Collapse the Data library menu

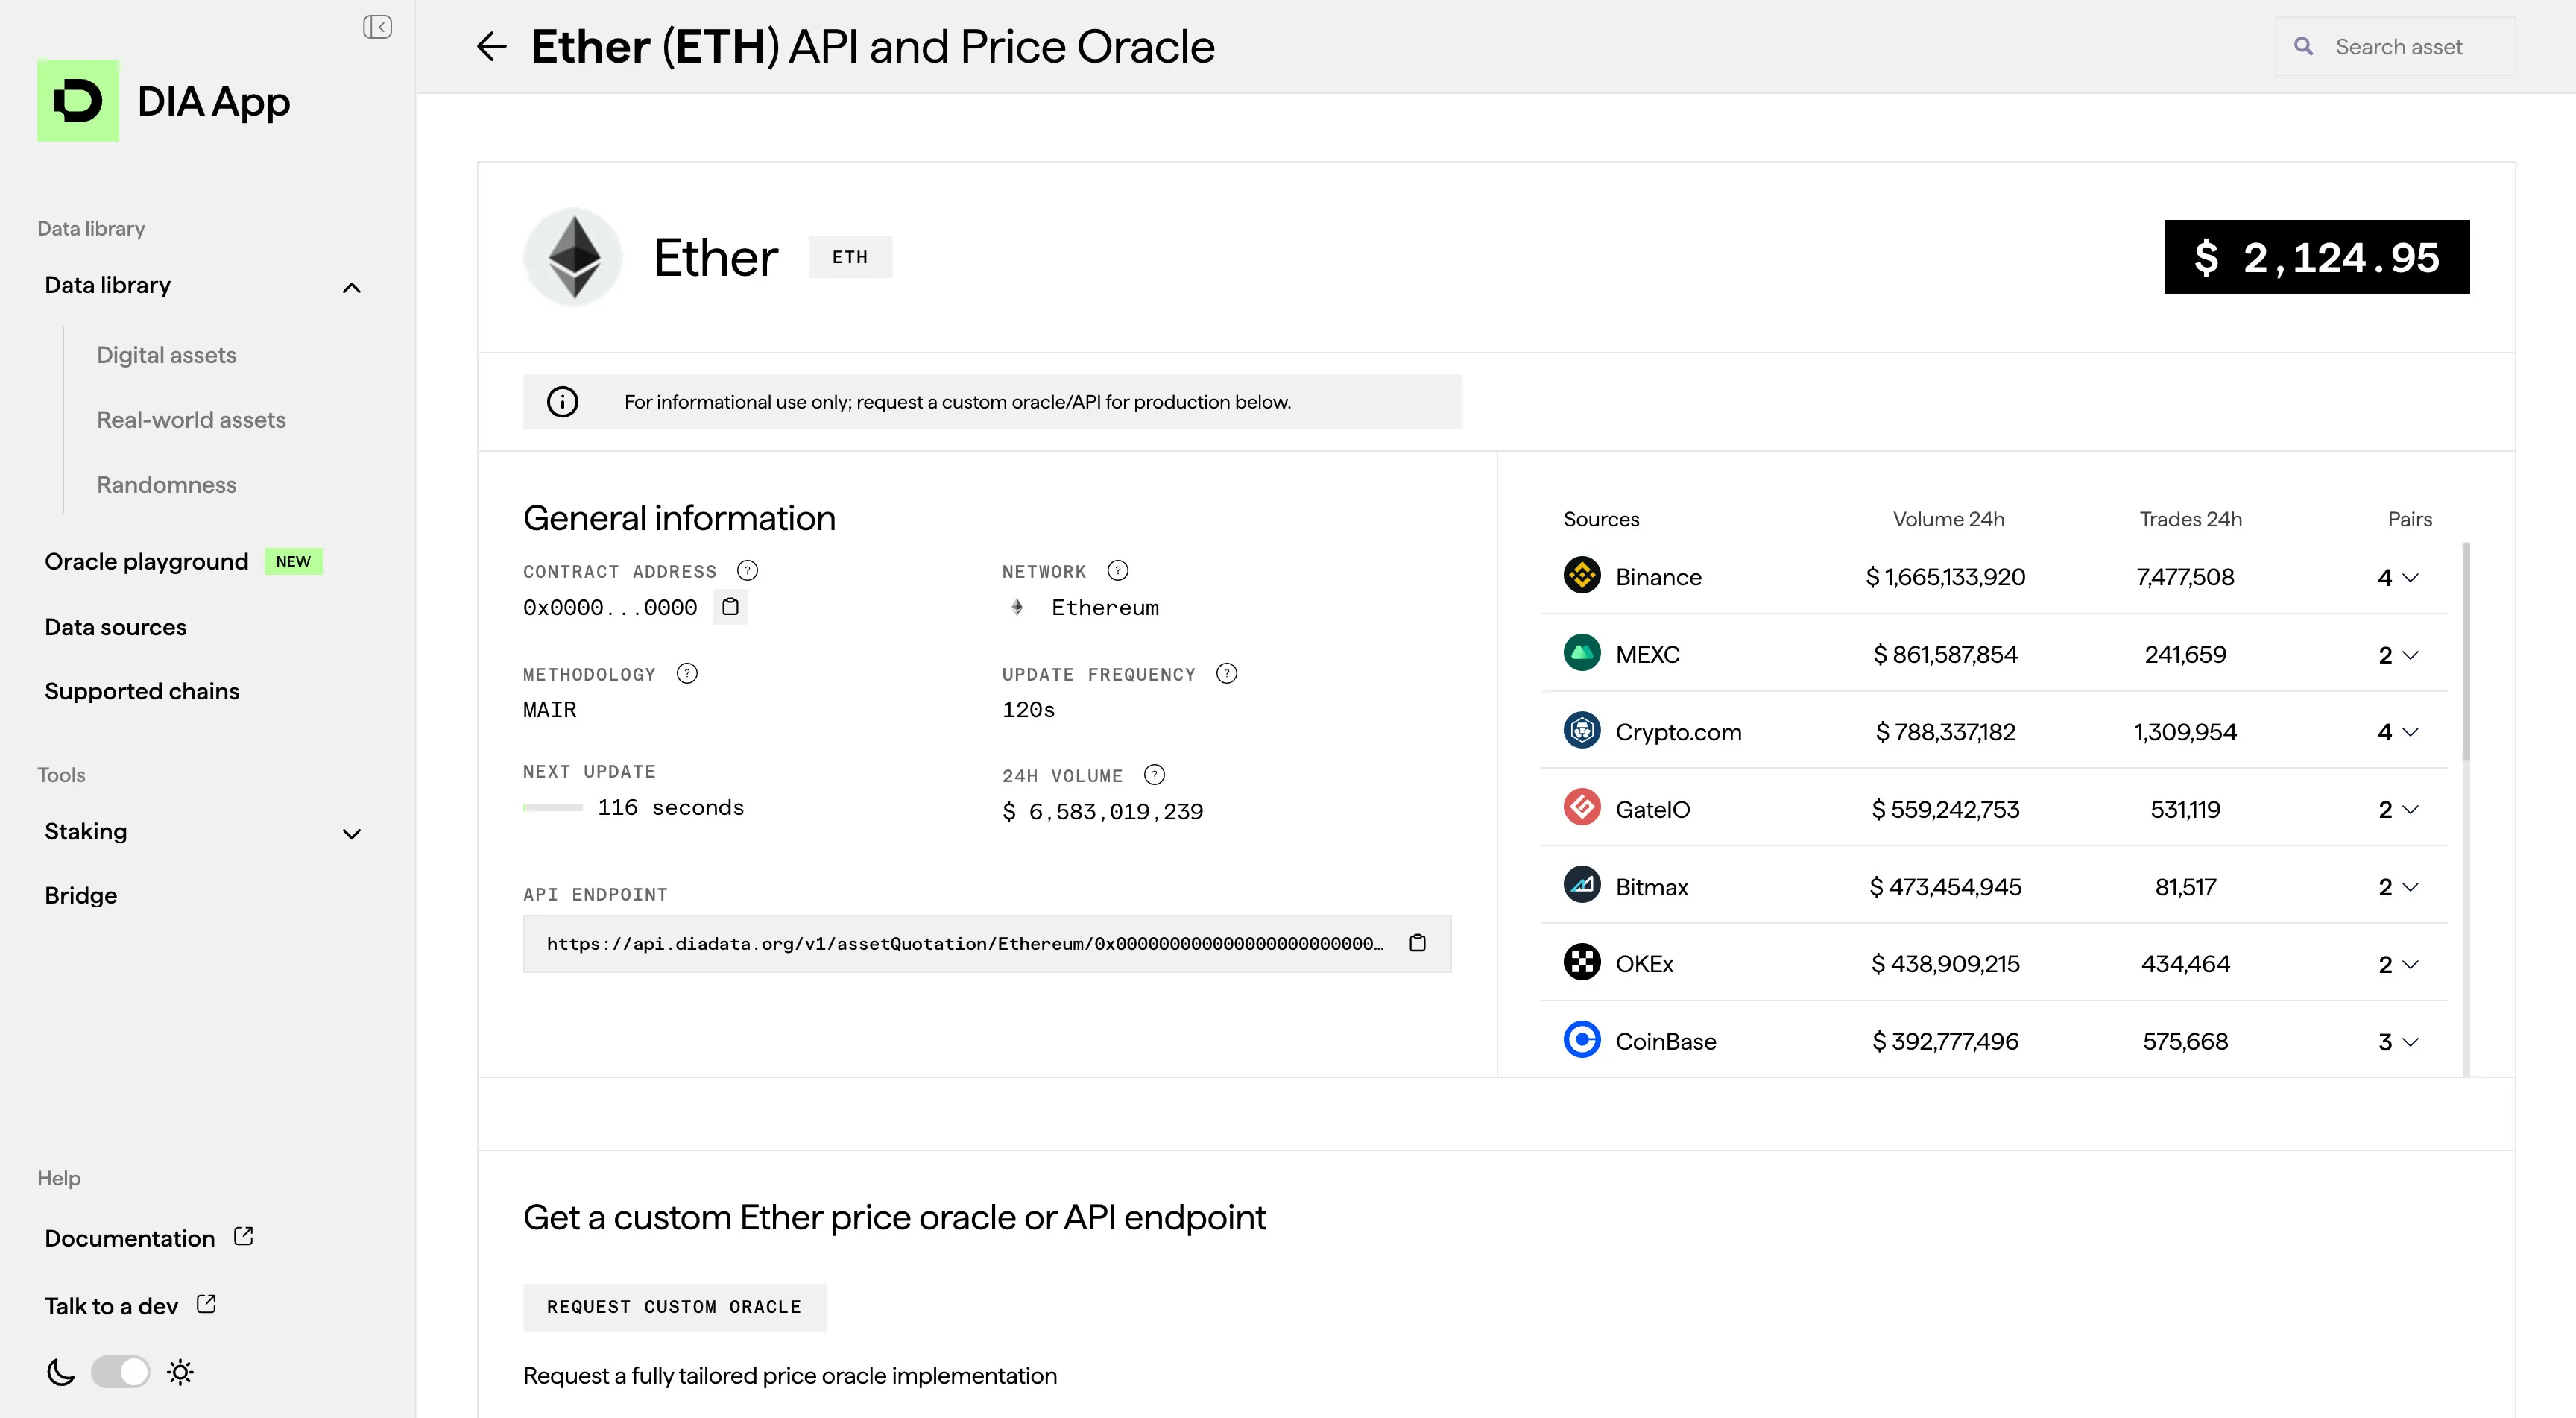[x=351, y=288]
